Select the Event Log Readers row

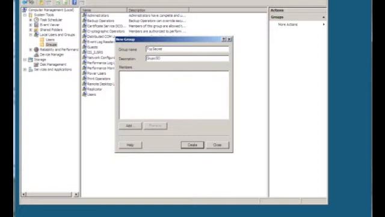(x=99, y=42)
